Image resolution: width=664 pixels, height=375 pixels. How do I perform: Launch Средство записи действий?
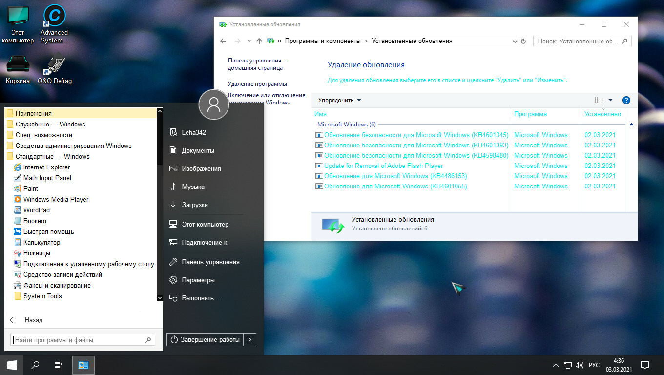[58, 274]
